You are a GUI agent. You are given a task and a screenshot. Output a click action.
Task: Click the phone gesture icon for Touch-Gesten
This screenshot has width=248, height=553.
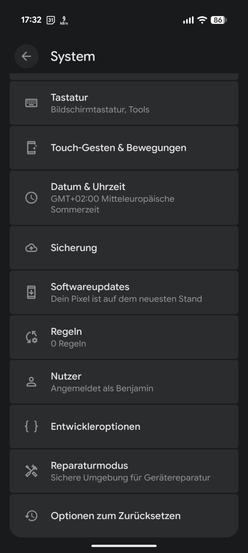pos(31,148)
